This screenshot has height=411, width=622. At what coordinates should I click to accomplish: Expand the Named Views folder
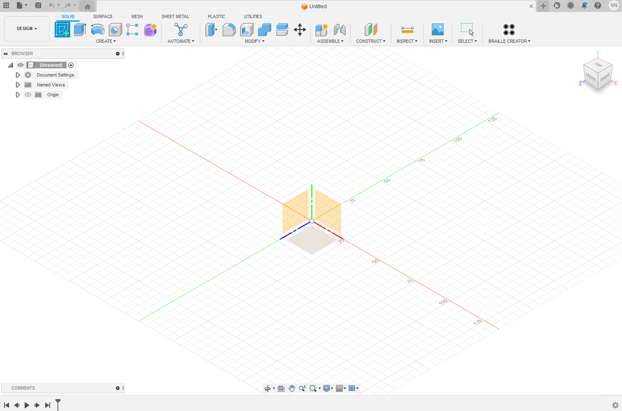[x=18, y=84]
